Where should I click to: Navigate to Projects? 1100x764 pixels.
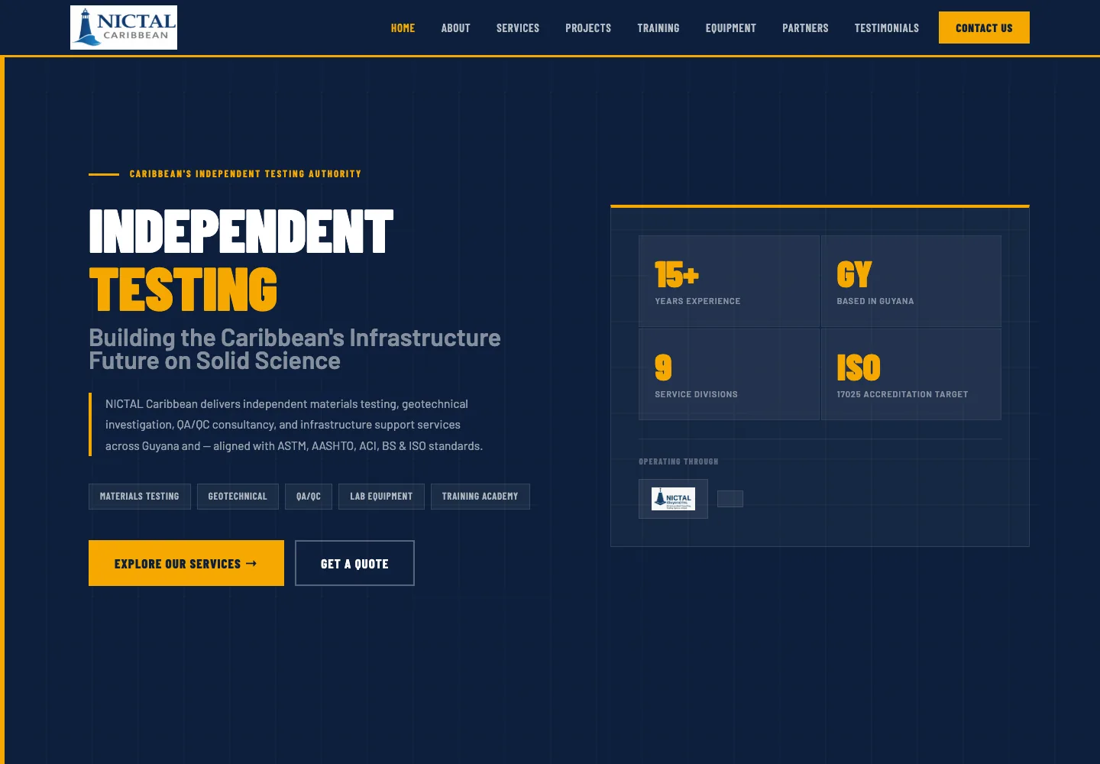click(588, 28)
